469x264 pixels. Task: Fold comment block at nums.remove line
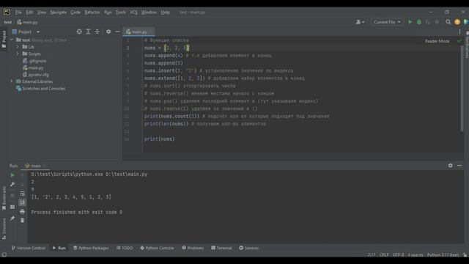pyautogui.click(x=142, y=109)
